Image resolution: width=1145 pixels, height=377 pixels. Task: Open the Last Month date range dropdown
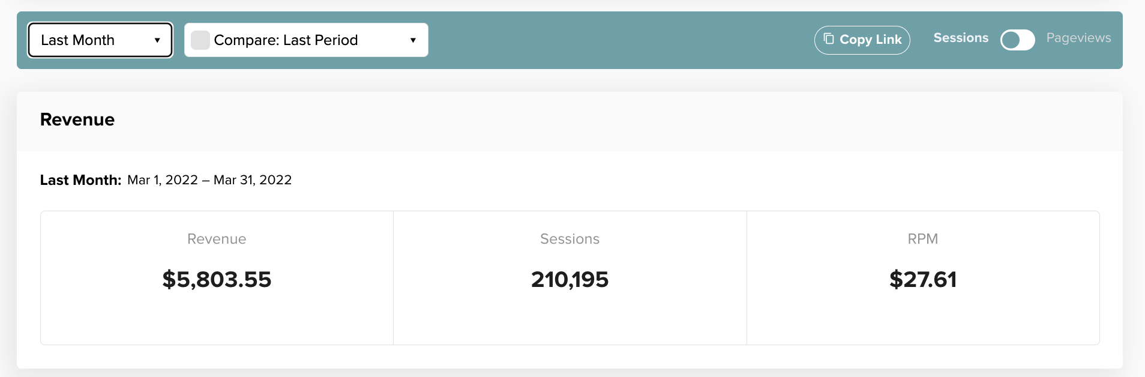100,40
